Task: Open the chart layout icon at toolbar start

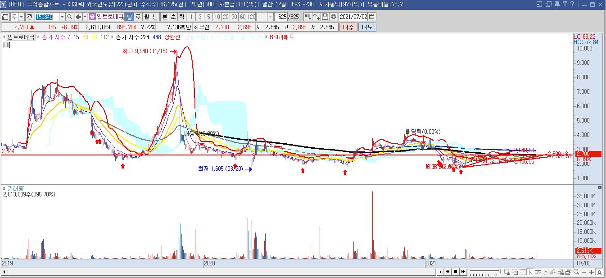Action: pyautogui.click(x=5, y=17)
